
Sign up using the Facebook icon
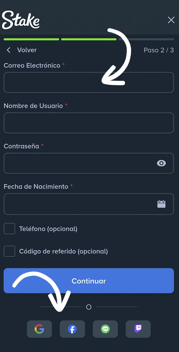tap(72, 329)
